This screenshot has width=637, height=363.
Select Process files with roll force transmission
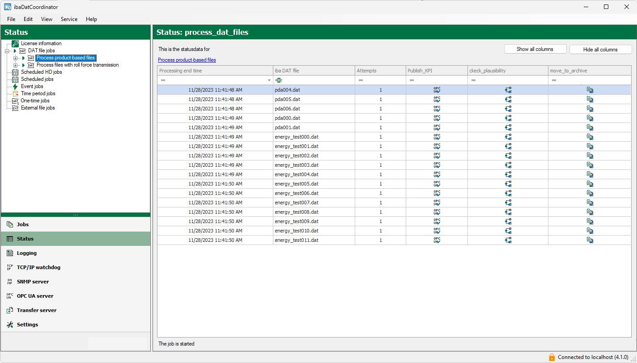pyautogui.click(x=78, y=65)
